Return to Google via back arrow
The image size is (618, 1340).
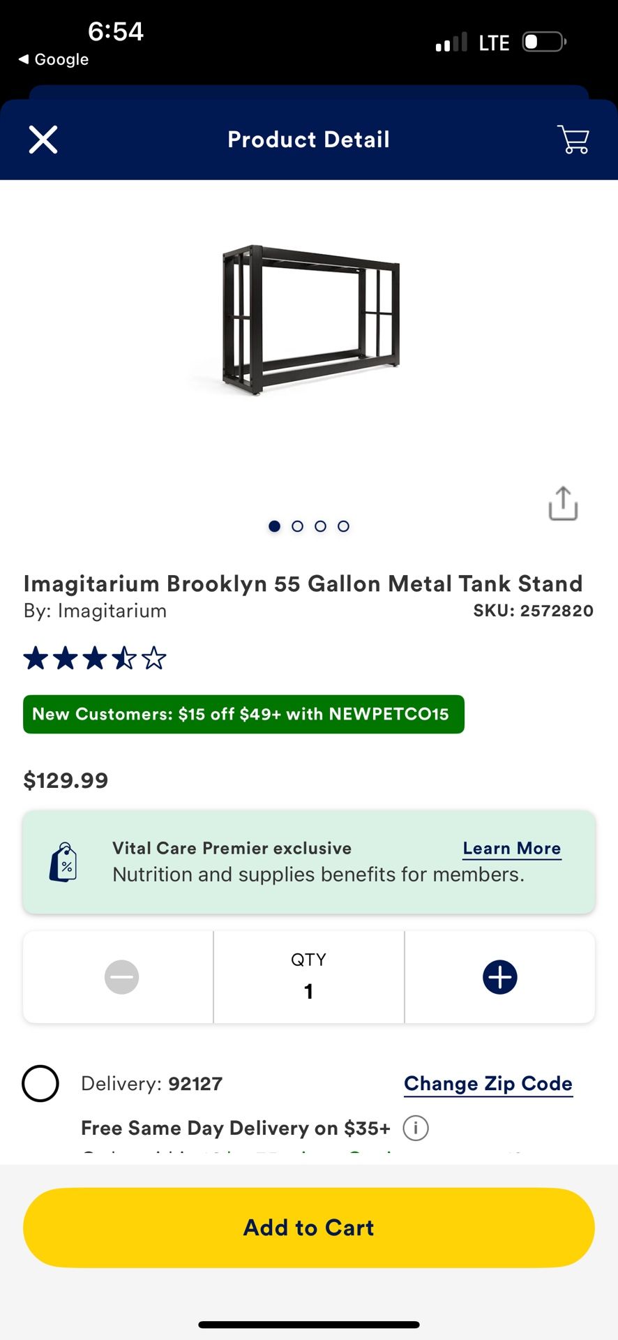(x=53, y=60)
